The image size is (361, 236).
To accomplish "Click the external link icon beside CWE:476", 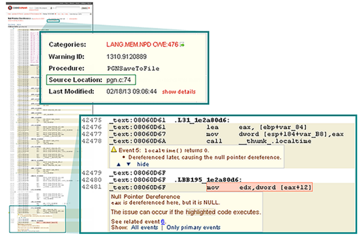I will click(x=182, y=45).
